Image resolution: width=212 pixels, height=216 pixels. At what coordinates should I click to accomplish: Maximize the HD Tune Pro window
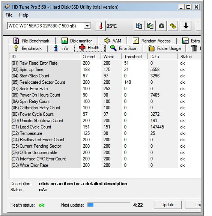tap(188, 7)
